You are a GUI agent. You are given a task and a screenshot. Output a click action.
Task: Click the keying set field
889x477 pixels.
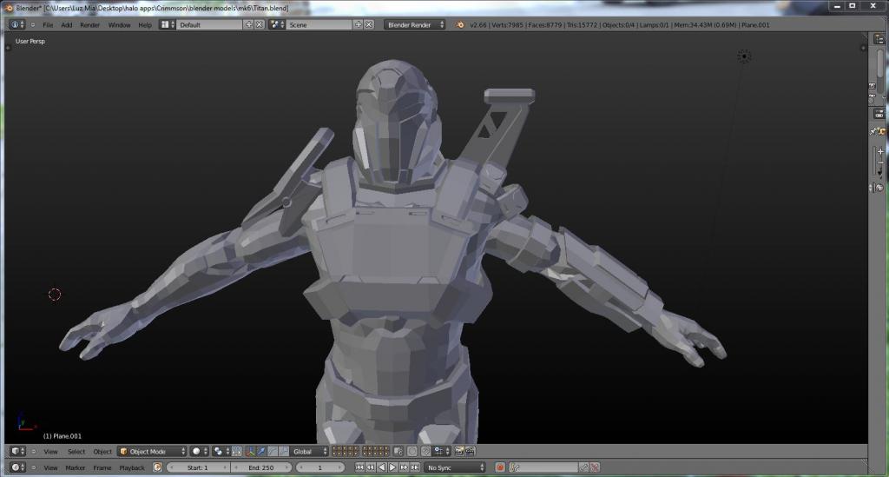coord(543,467)
